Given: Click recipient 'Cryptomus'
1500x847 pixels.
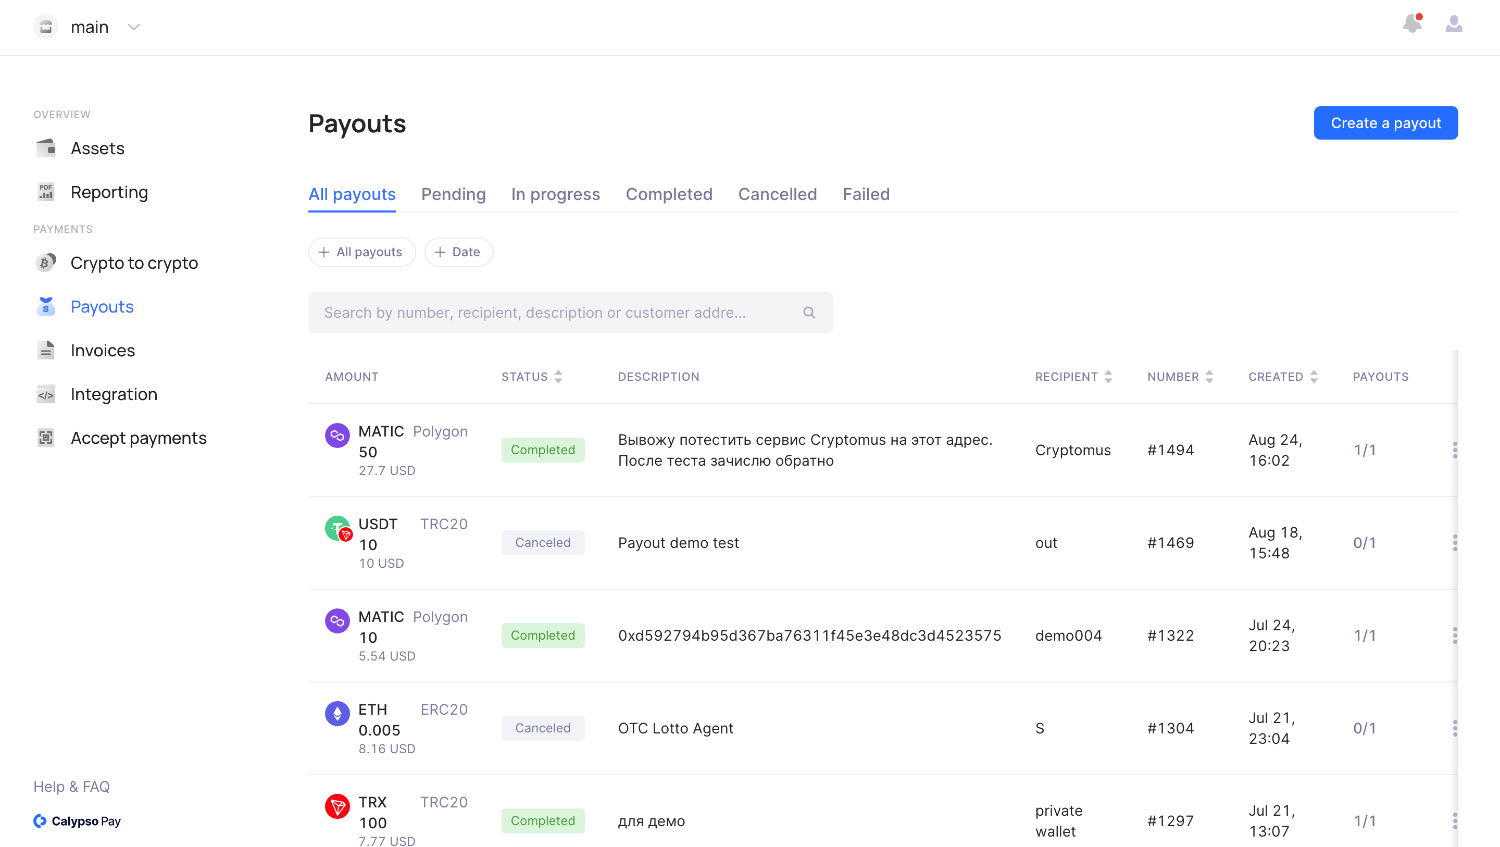Looking at the screenshot, I should point(1072,450).
